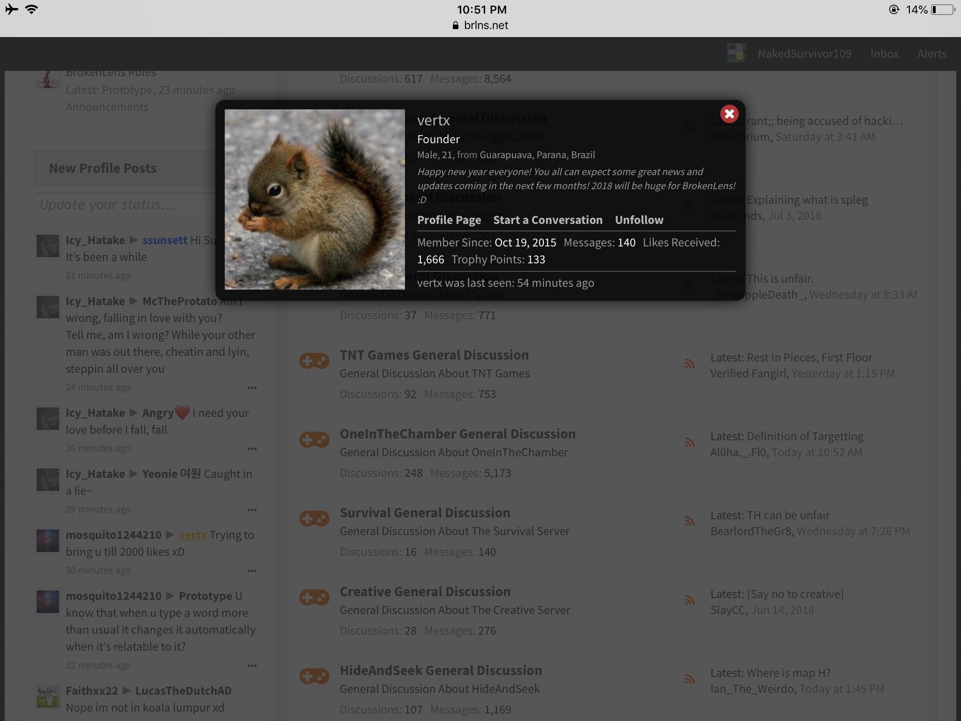Click vertx's squirrel avatar image
The image size is (961, 721).
tap(314, 199)
